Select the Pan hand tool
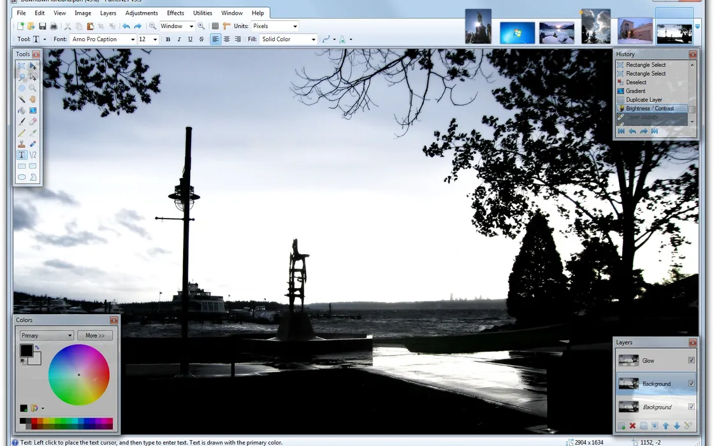714x446 pixels. [33, 99]
